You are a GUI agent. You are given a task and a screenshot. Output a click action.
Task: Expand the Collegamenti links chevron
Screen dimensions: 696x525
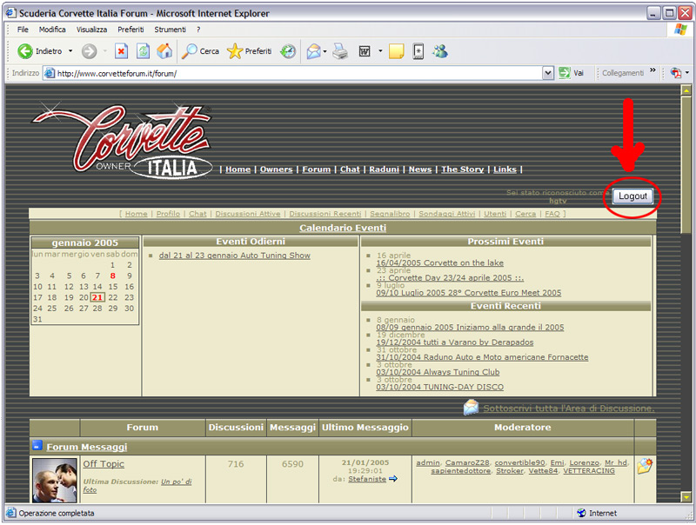(652, 70)
